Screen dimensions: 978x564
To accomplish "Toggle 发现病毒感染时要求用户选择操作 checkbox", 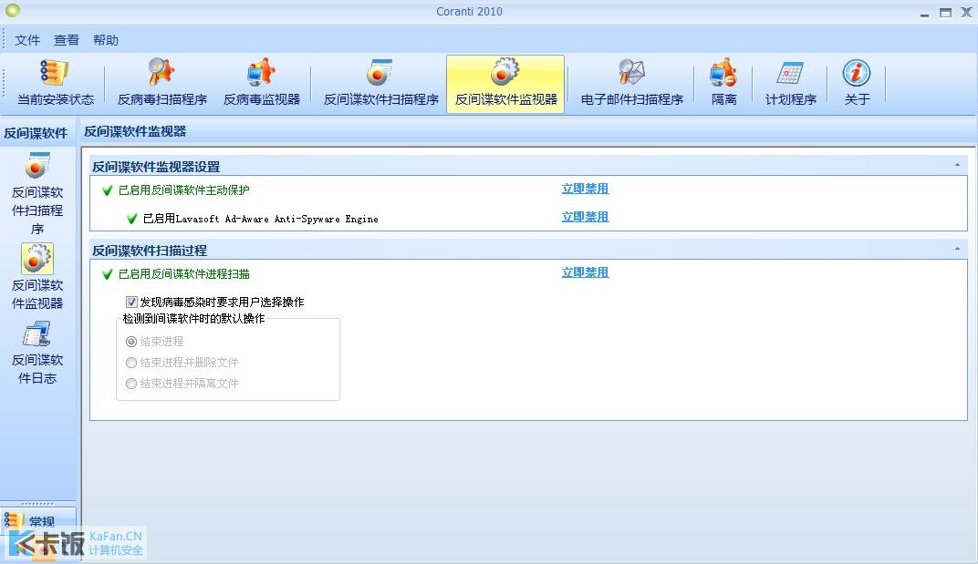I will (x=131, y=303).
